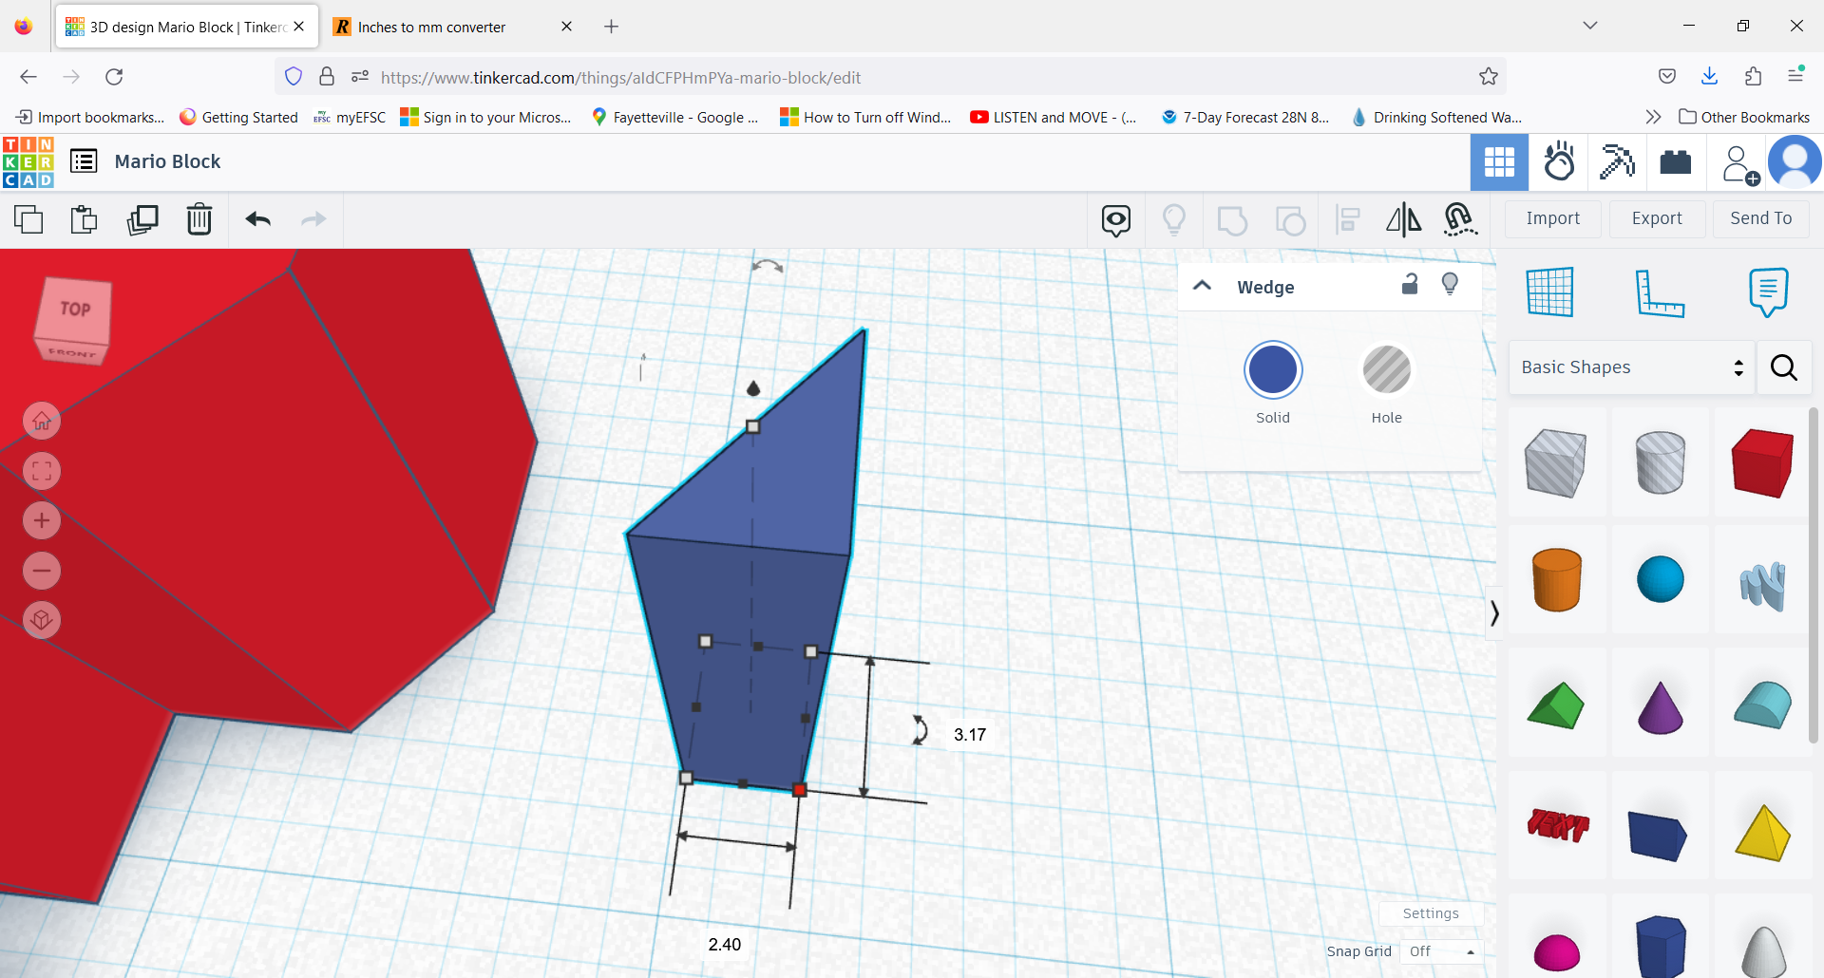This screenshot has width=1824, height=978.
Task: Open the Basic Shapes dropdown
Action: (1630, 367)
